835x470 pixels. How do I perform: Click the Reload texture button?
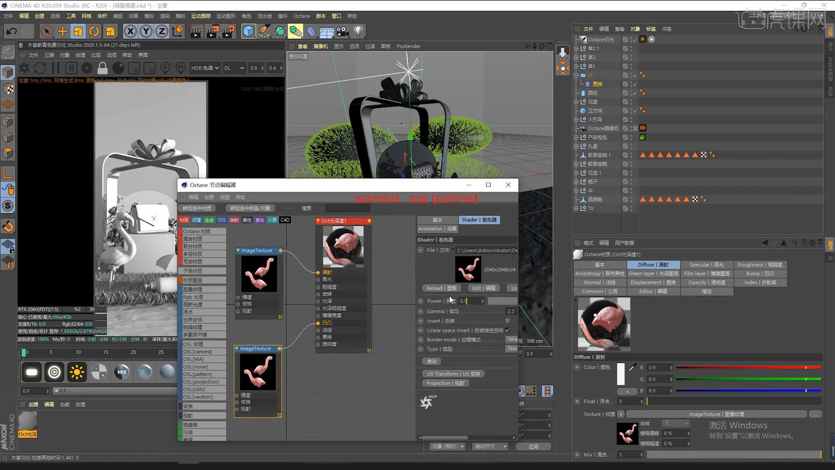(441, 288)
